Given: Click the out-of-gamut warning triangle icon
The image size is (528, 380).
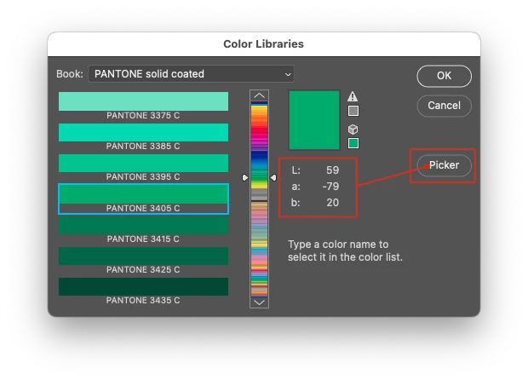Looking at the screenshot, I should pyautogui.click(x=353, y=96).
